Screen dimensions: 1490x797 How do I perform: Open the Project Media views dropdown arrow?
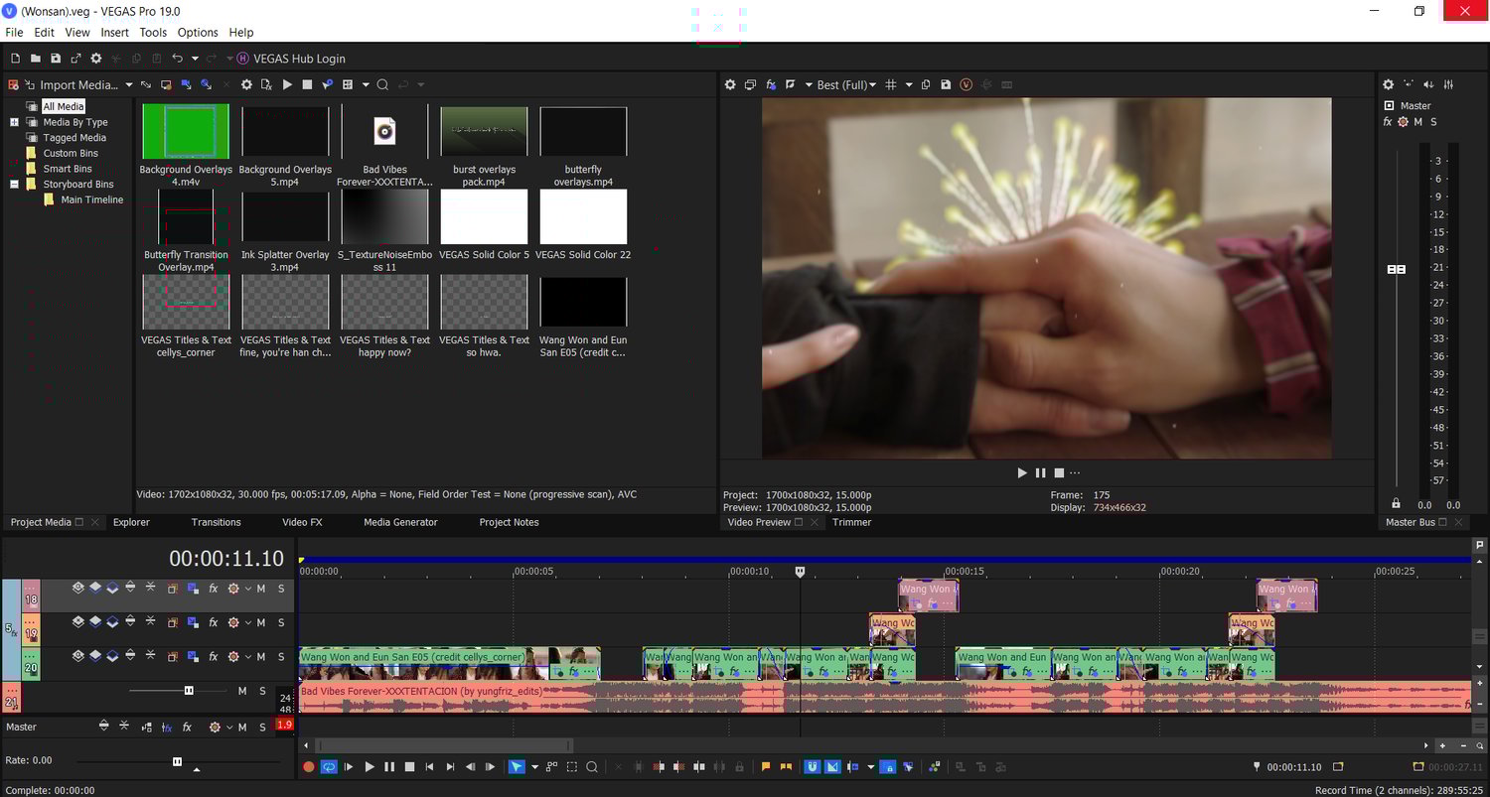point(366,85)
